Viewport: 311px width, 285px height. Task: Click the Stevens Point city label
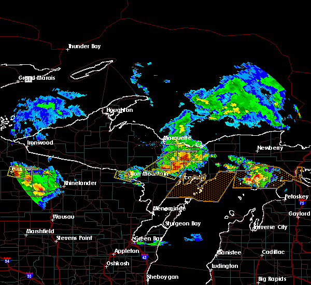click(x=74, y=238)
